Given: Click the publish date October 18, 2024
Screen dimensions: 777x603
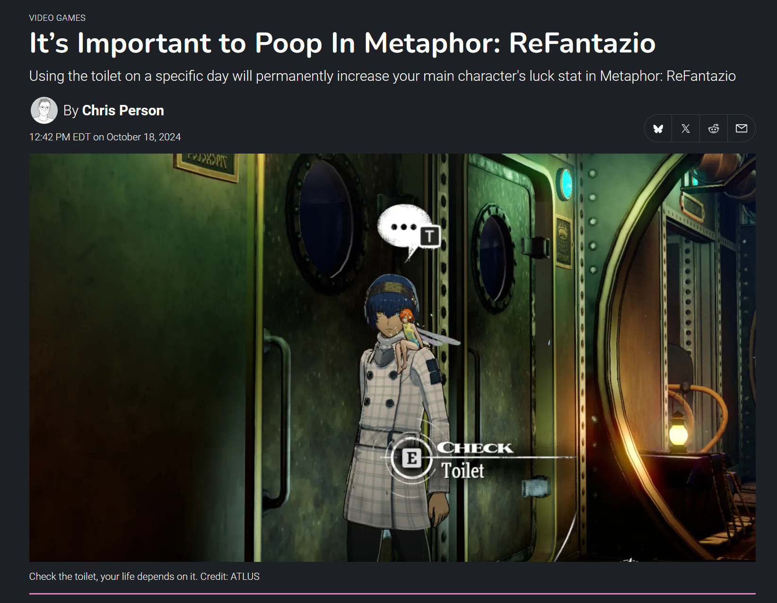Looking at the screenshot, I should click(x=105, y=137).
